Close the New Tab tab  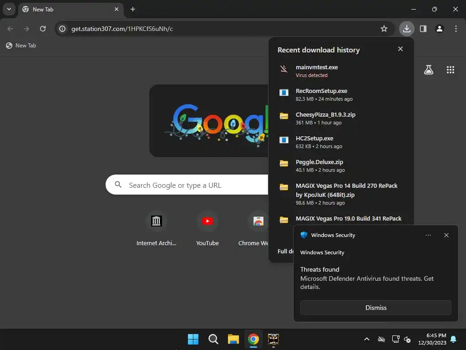tap(116, 9)
